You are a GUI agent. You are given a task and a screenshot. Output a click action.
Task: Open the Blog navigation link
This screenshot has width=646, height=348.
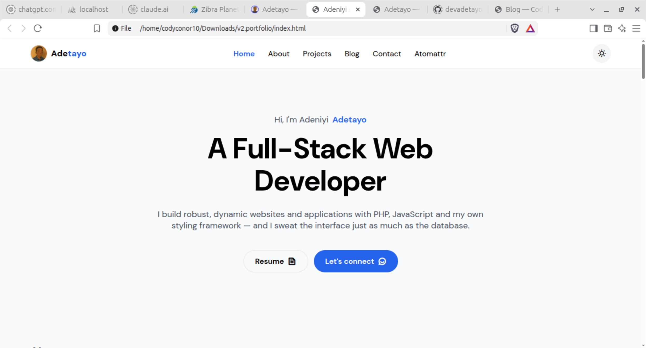(x=352, y=54)
